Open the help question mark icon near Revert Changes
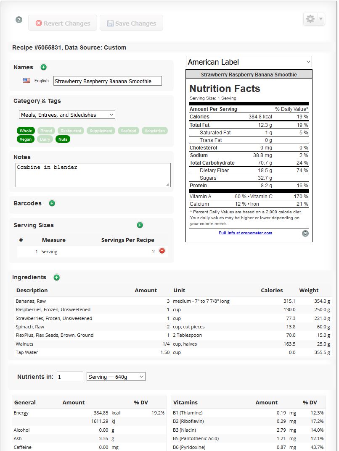 point(19,20)
